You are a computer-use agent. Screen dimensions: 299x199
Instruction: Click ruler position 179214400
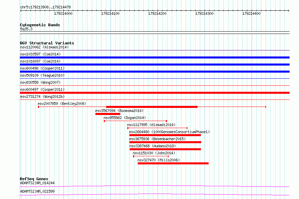(251, 13)
